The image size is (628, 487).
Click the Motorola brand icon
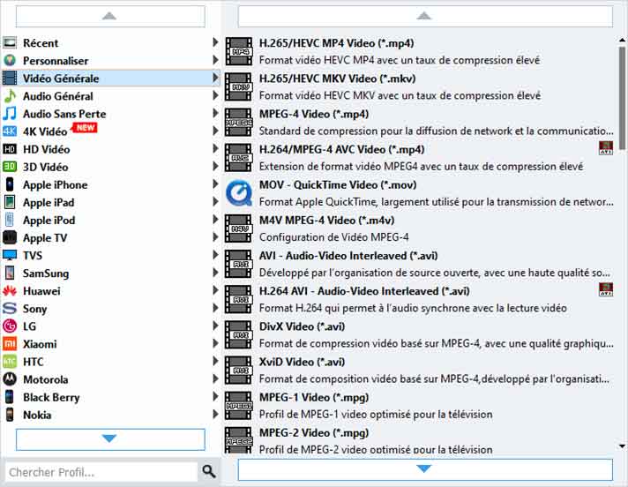pos(10,379)
